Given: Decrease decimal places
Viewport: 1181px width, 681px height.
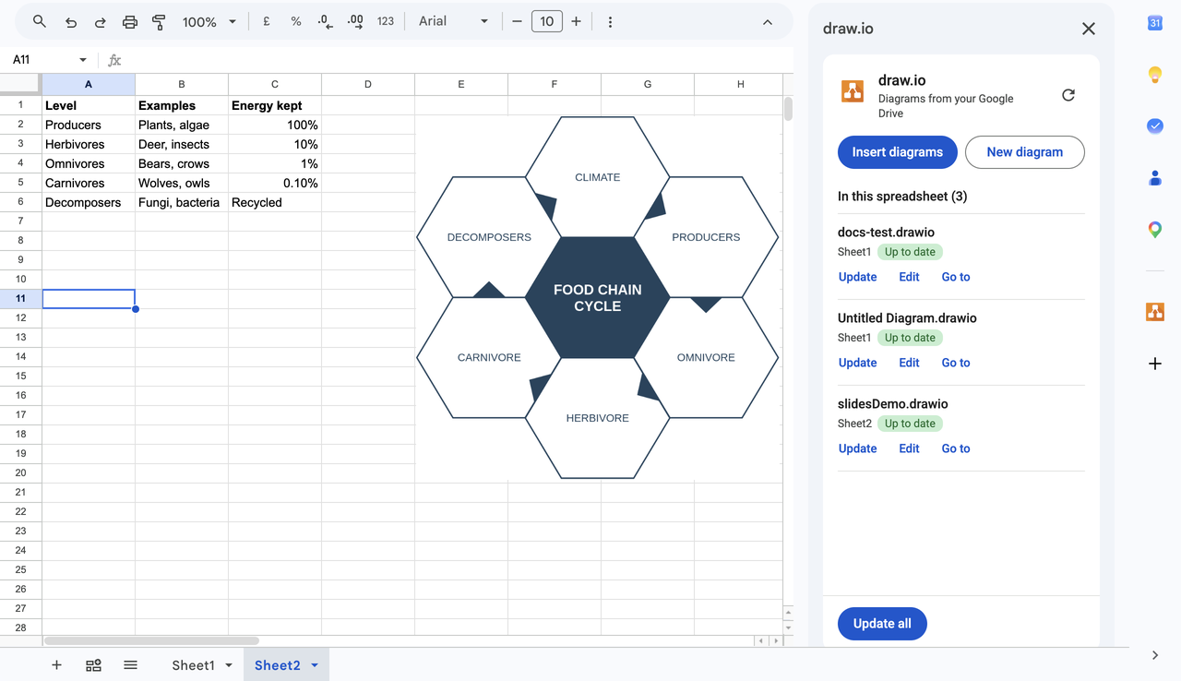Looking at the screenshot, I should [x=325, y=21].
